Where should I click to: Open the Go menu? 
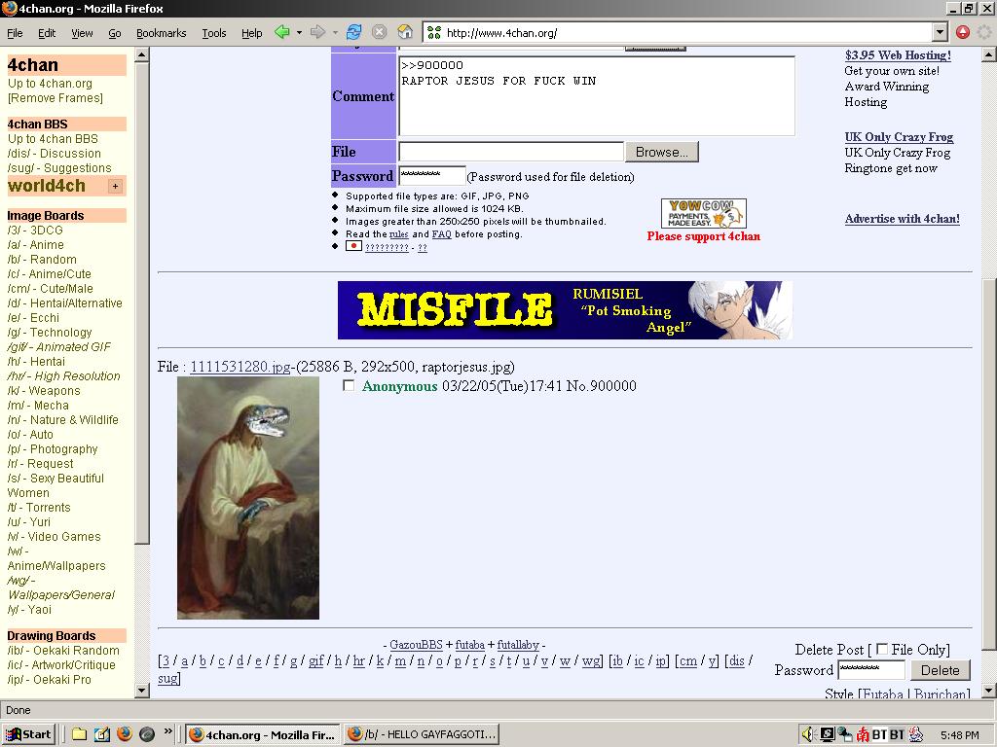(115, 33)
